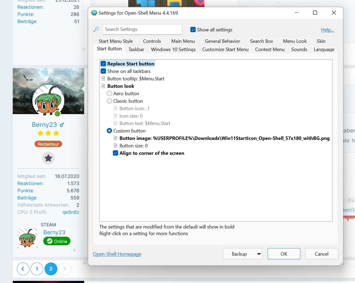355x283 pixels.
Task: Open the Open-Shell Homepage link
Action: coord(117,254)
